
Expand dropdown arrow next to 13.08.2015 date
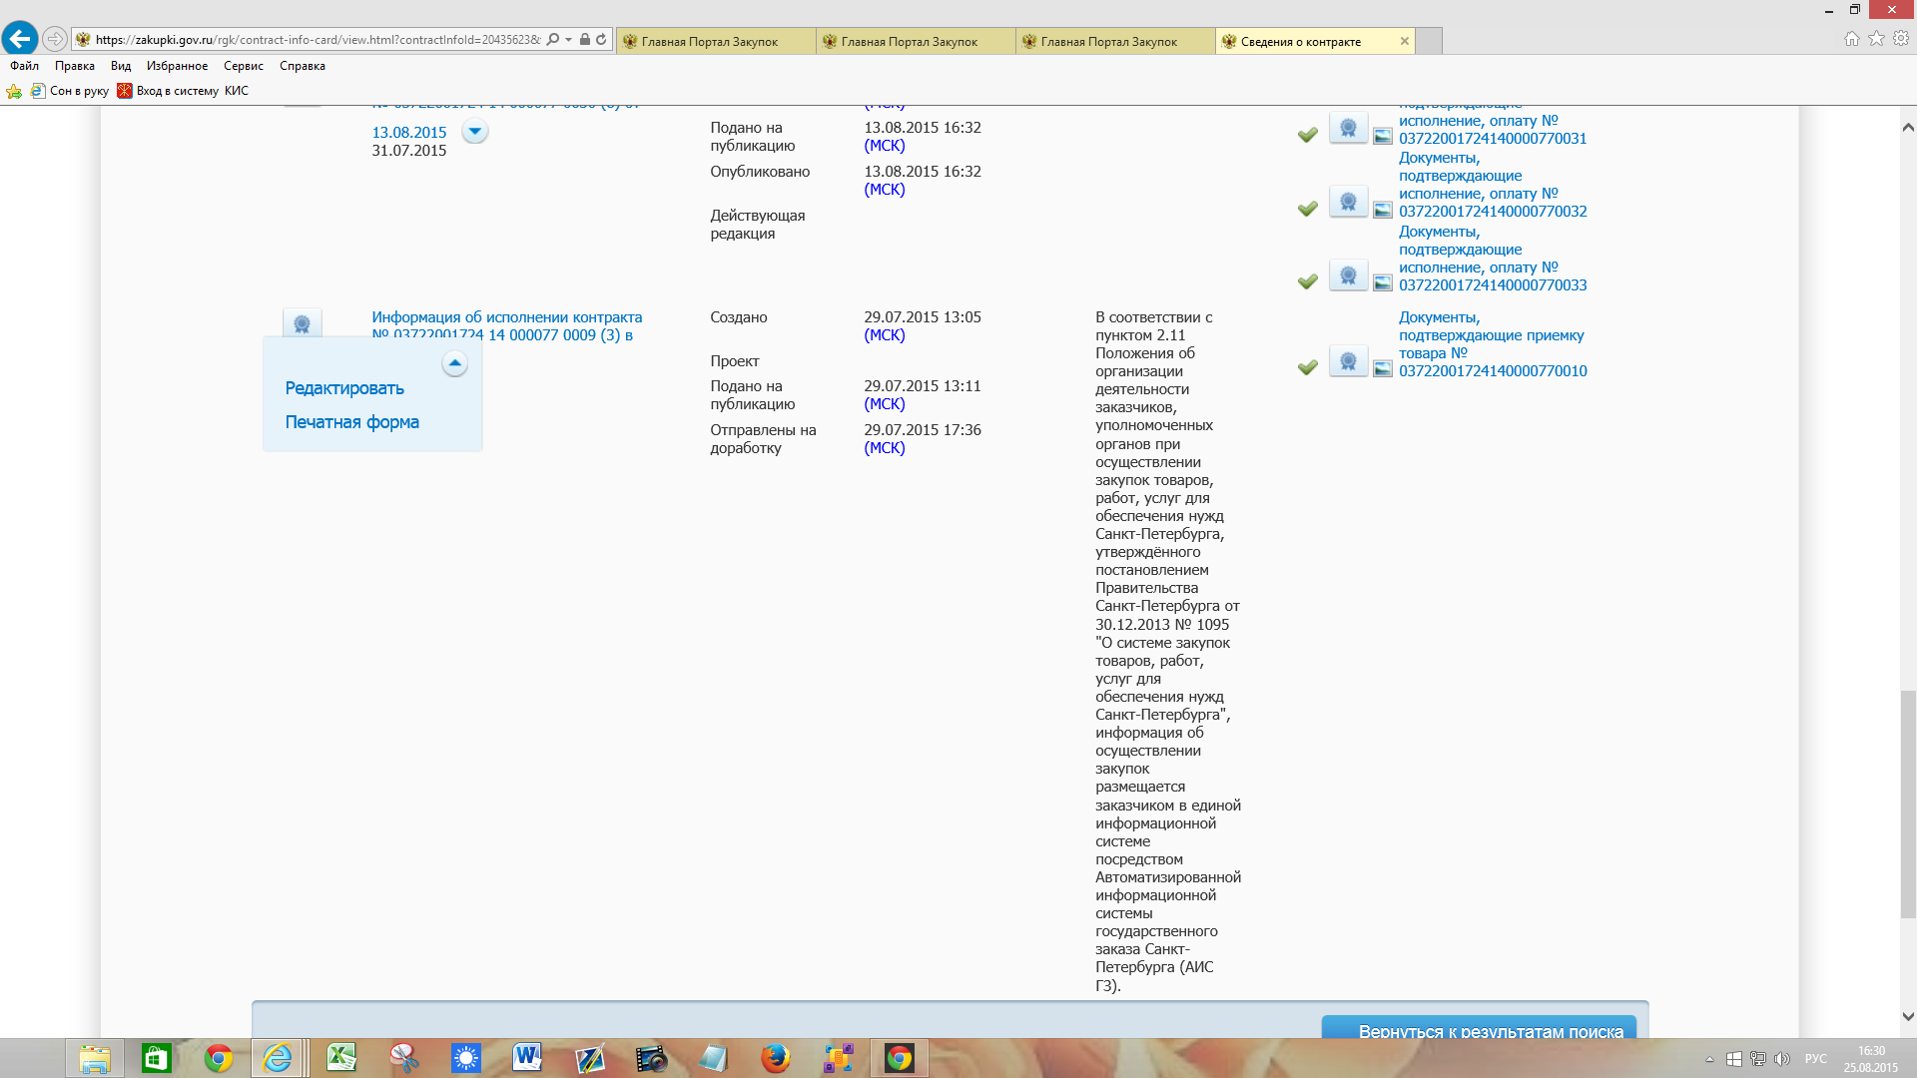tap(475, 131)
